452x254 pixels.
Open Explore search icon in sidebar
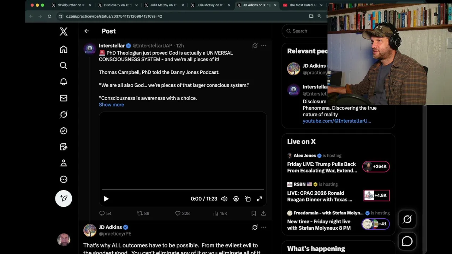(64, 66)
